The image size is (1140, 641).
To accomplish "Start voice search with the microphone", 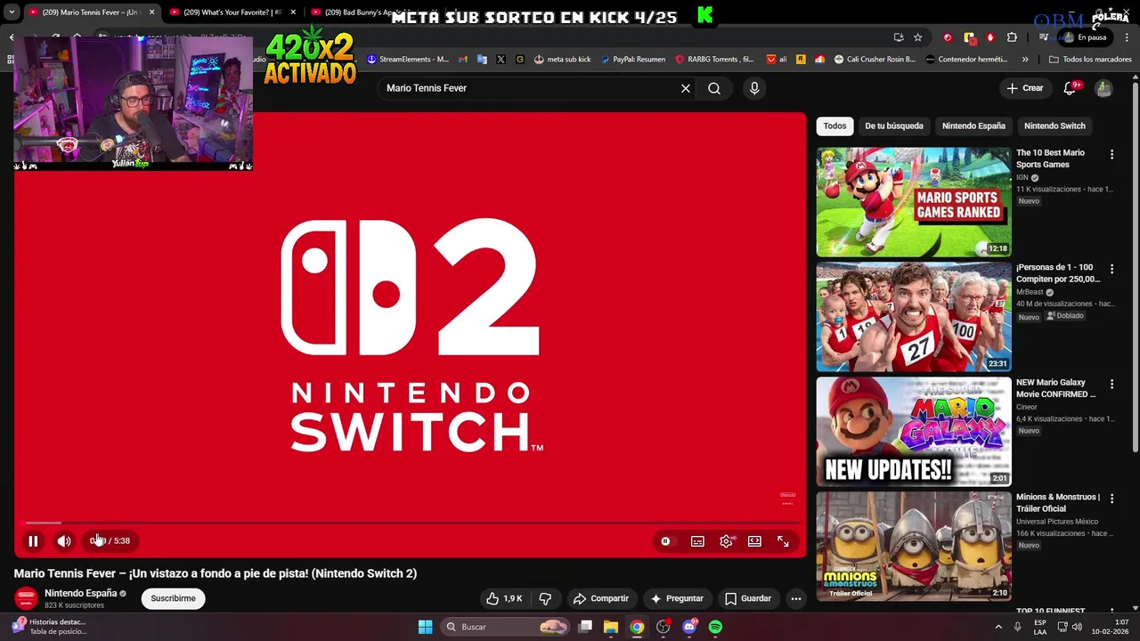I will click(x=754, y=88).
